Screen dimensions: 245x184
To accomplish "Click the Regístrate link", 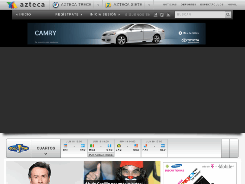I will (69, 15).
